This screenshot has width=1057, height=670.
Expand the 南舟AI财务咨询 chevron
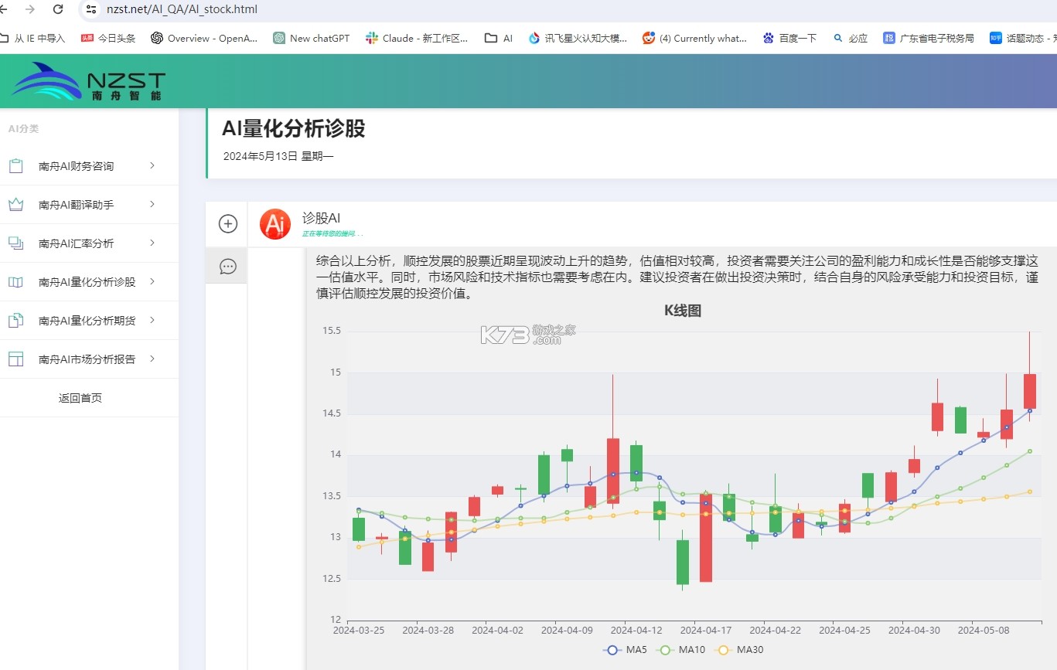(x=152, y=165)
